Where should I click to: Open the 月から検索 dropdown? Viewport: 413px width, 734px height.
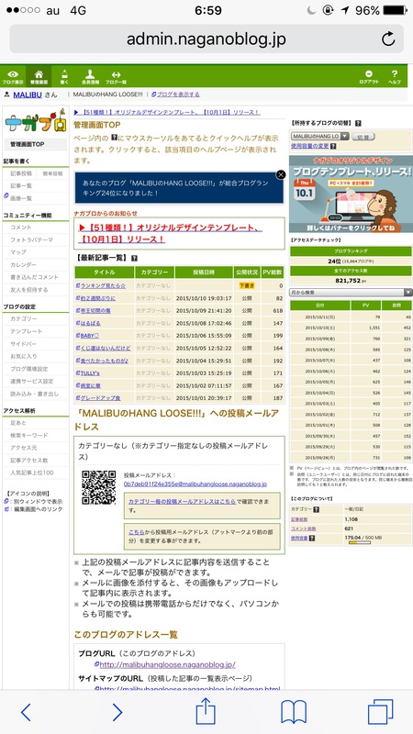point(352,292)
